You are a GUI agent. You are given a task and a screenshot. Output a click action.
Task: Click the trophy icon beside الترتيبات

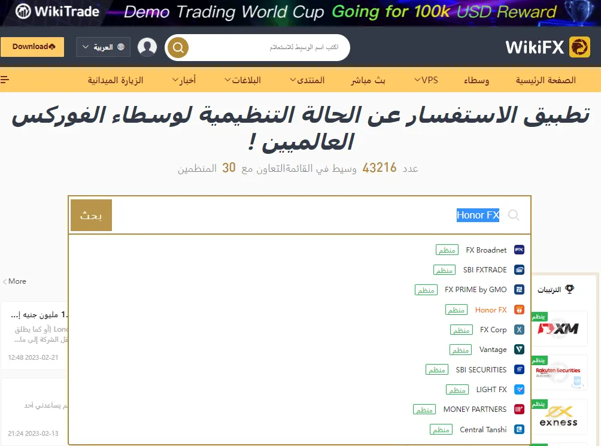pos(569,289)
